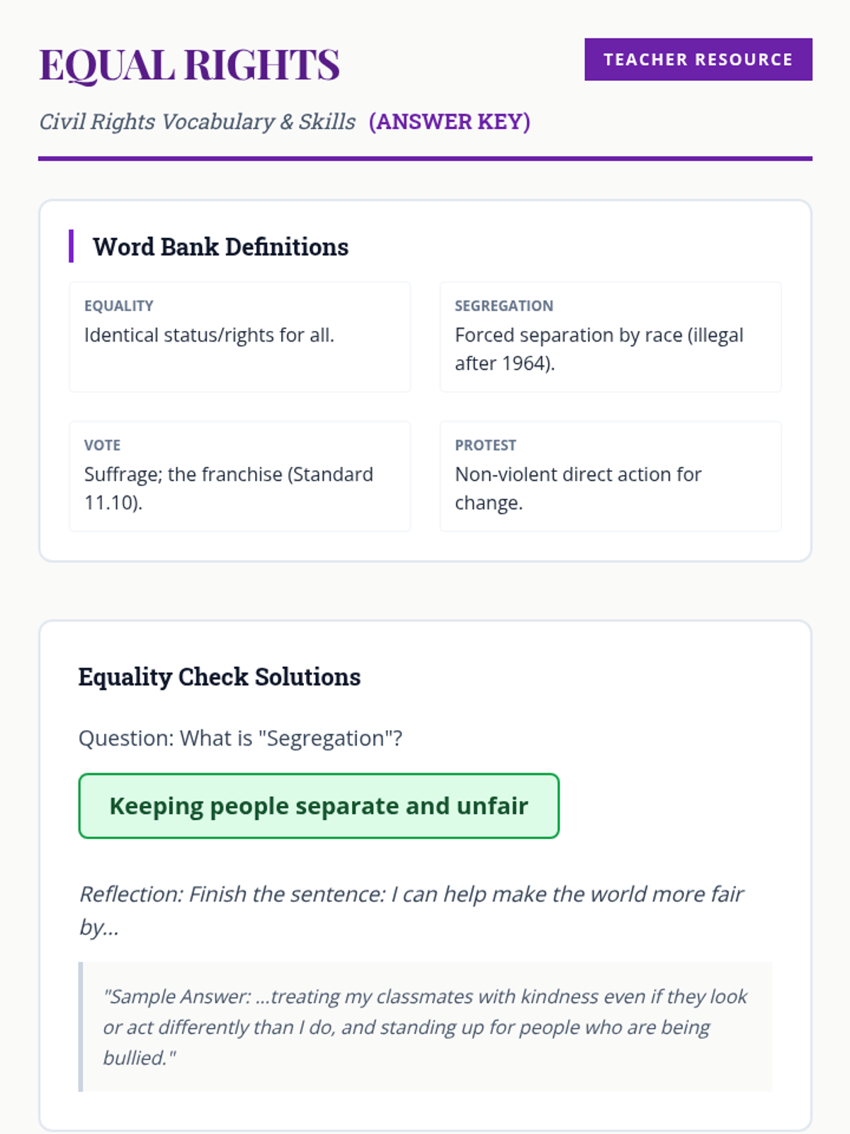The width and height of the screenshot is (850, 1134).
Task: Click the 'Equality Check Solutions' heading
Action: tap(220, 677)
